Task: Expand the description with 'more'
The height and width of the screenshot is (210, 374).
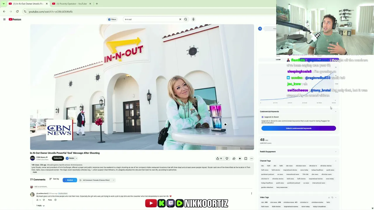Action: pyautogui.click(x=35, y=172)
